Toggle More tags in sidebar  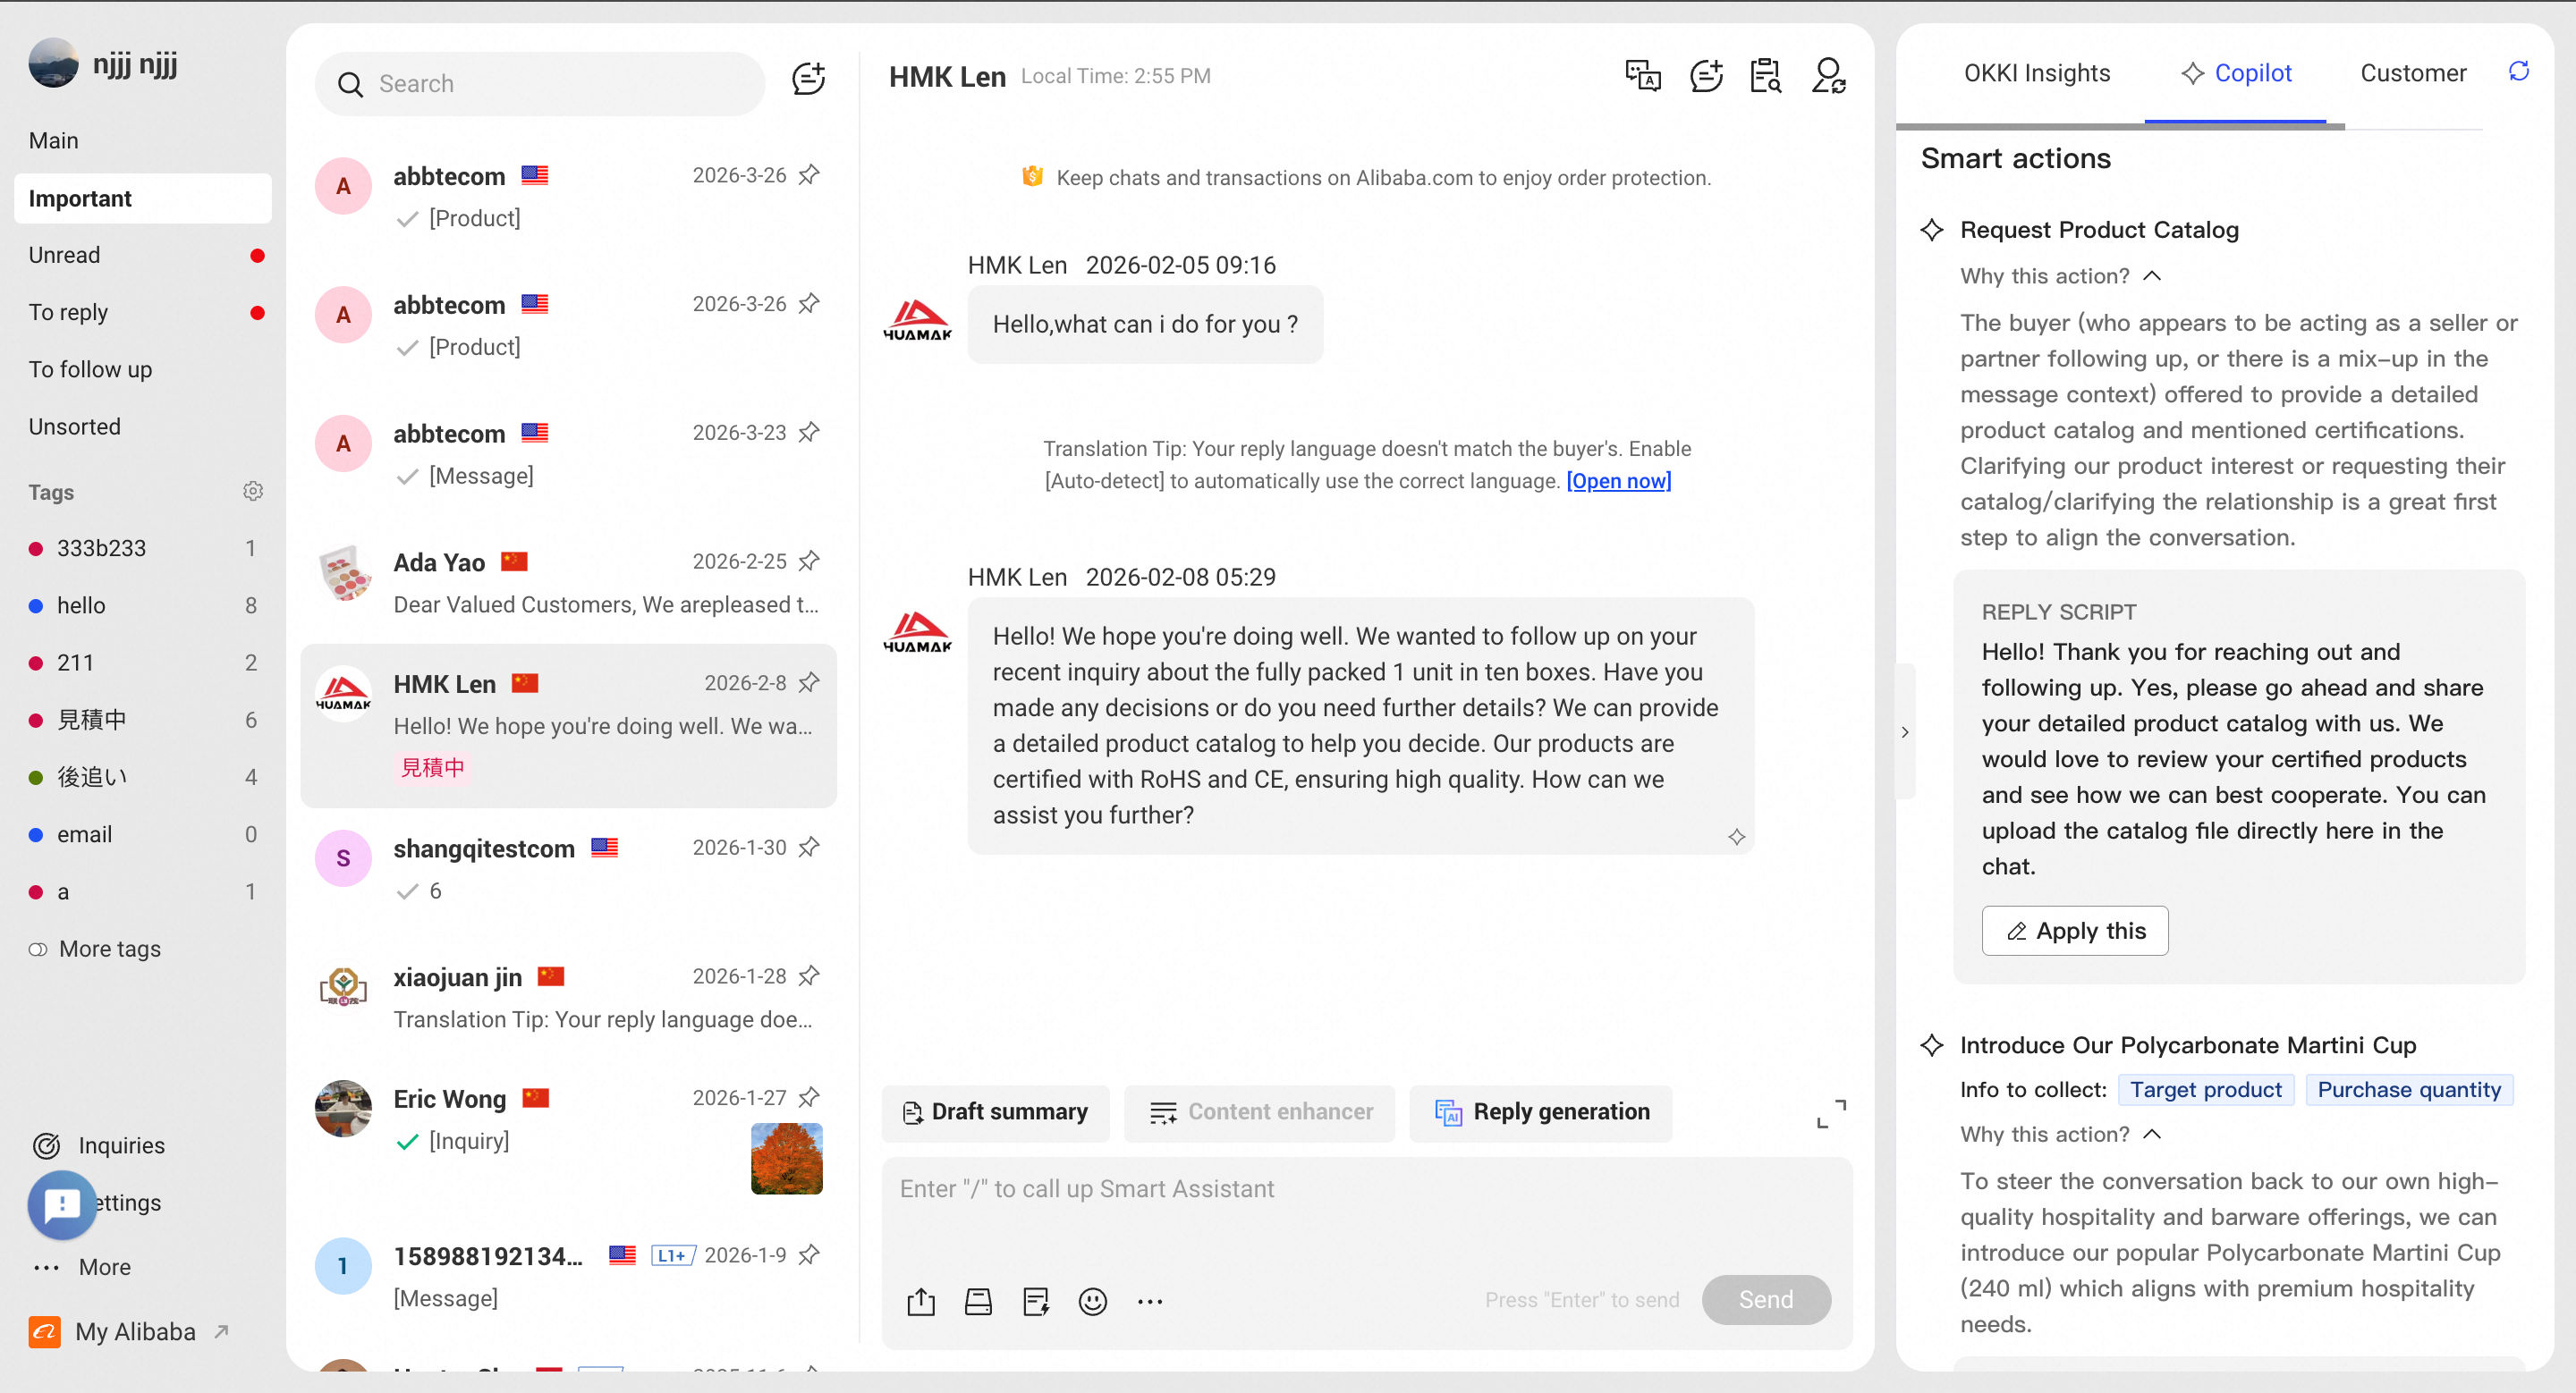pos(95,950)
